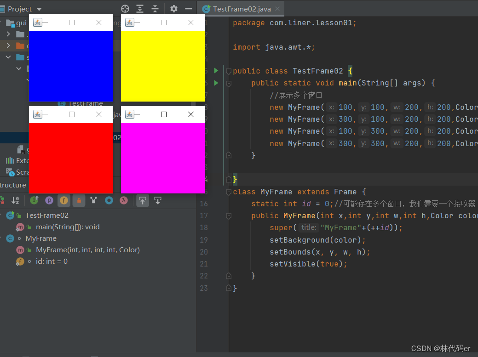Toggle Show Anonymous Classes in Structure
The image size is (478, 357).
point(109,200)
